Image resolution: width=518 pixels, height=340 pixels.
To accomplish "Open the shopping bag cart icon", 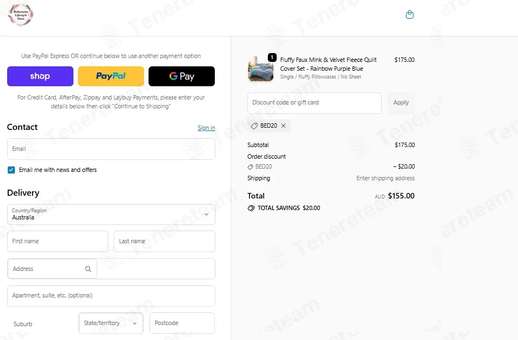I will [x=410, y=14].
